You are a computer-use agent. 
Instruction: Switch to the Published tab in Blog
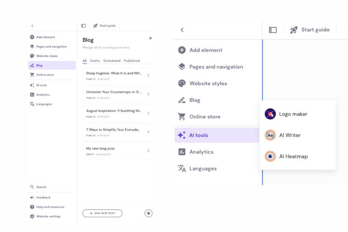tap(132, 61)
